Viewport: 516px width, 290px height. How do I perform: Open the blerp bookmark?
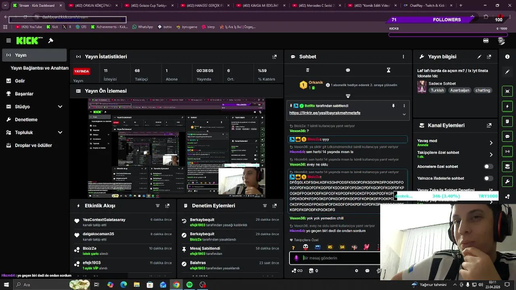pos(208,27)
